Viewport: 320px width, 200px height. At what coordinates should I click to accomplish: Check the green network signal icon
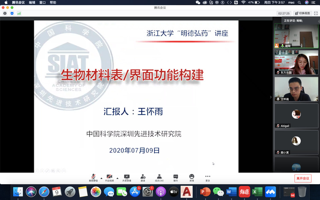point(19,13)
